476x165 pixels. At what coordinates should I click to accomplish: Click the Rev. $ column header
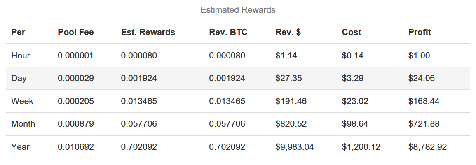(288, 32)
